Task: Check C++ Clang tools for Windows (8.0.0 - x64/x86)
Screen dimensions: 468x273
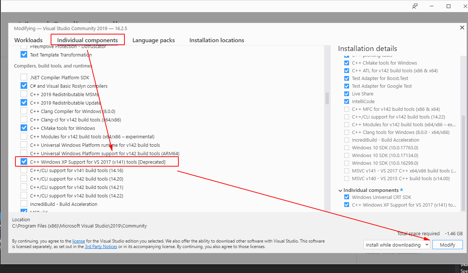Action: tap(347, 132)
